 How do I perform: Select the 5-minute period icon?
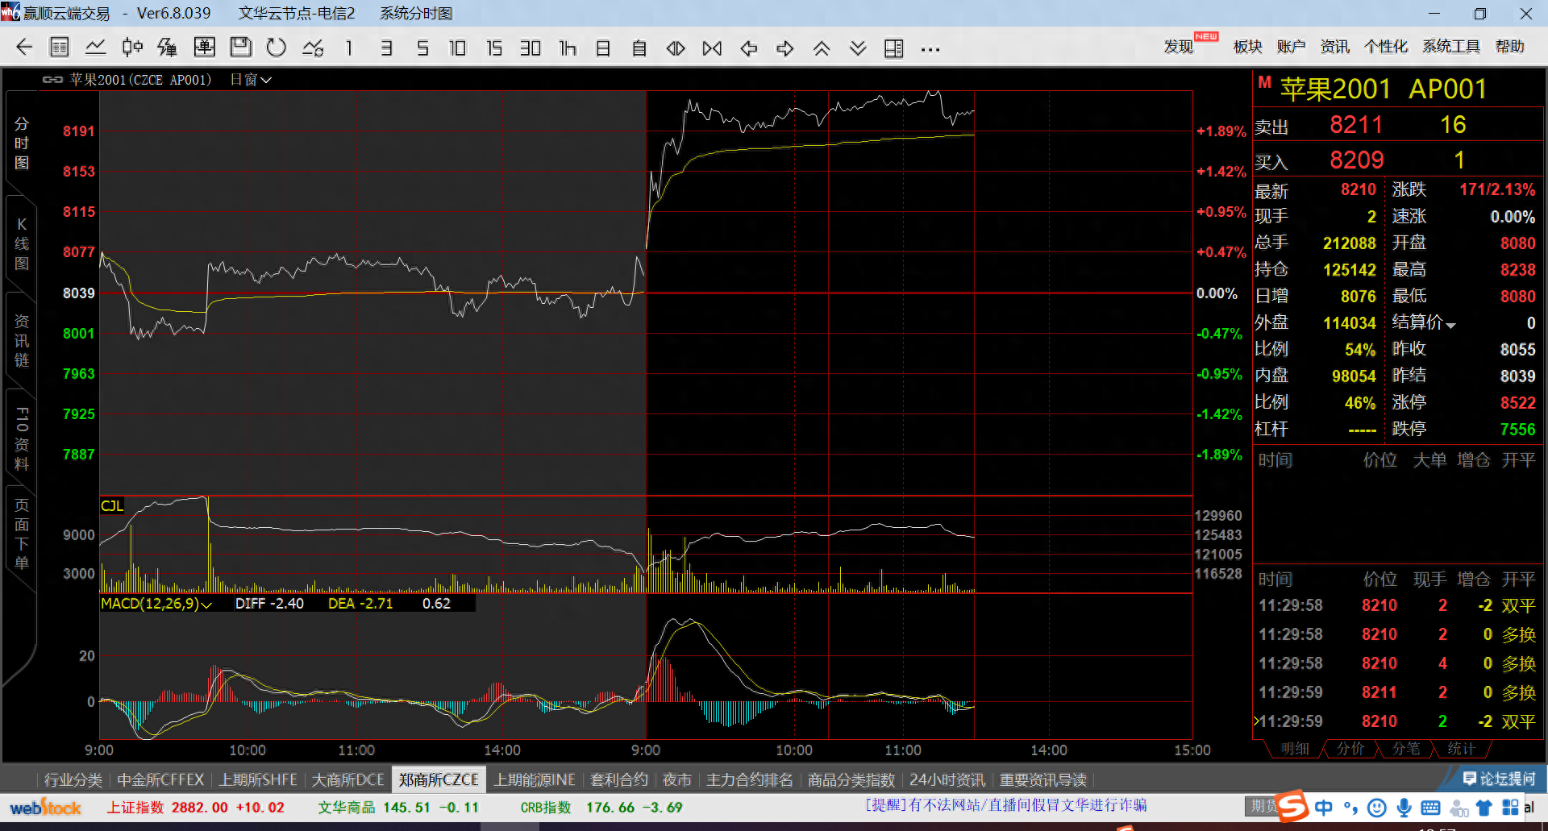point(422,48)
